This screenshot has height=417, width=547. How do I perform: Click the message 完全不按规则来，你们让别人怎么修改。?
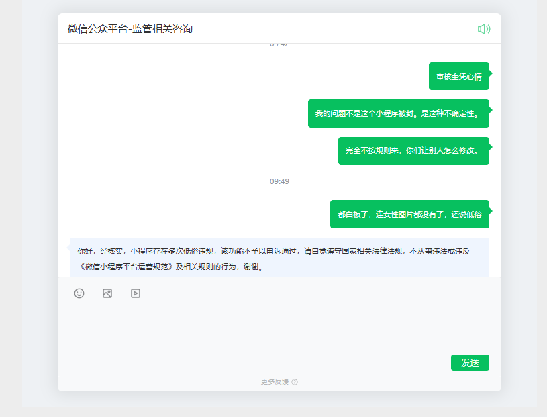pos(413,150)
